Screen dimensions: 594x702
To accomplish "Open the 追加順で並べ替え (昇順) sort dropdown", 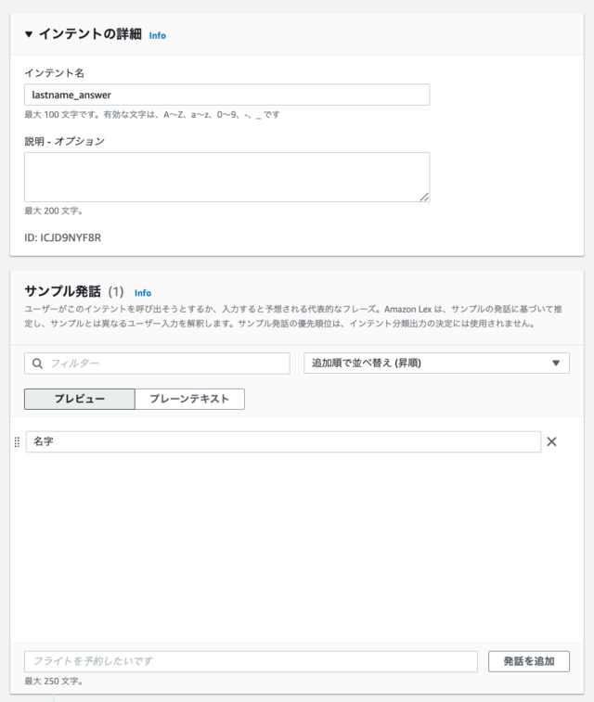I will 436,364.
